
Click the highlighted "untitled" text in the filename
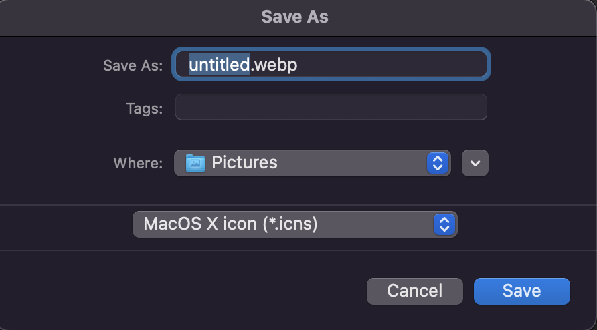pyautogui.click(x=220, y=65)
